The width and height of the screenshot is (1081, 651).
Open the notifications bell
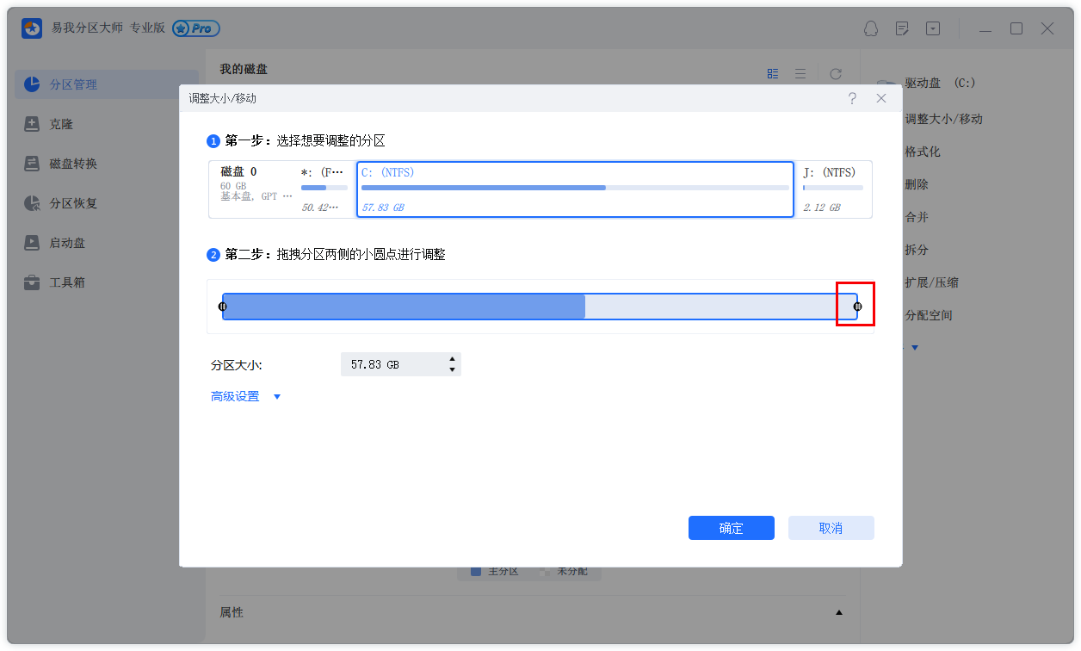click(x=871, y=28)
